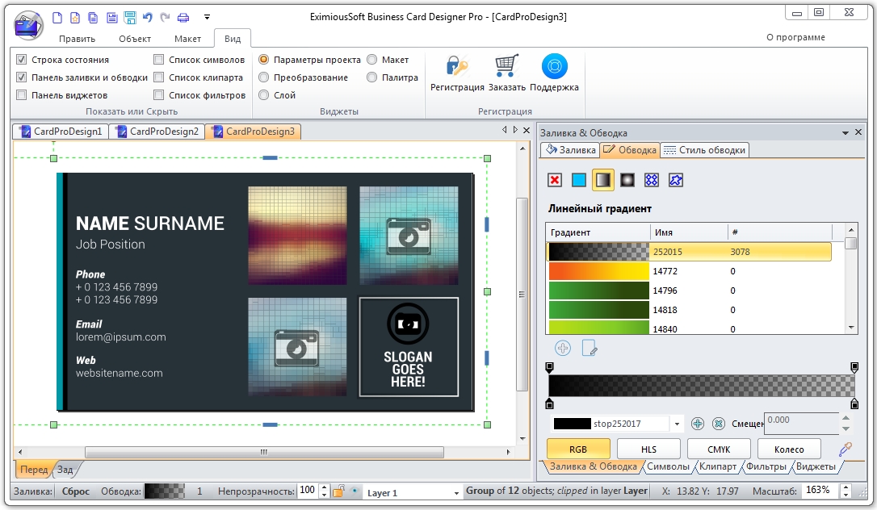Decrease zoom with down stepper arrow
The width and height of the screenshot is (877, 510).
(x=846, y=495)
